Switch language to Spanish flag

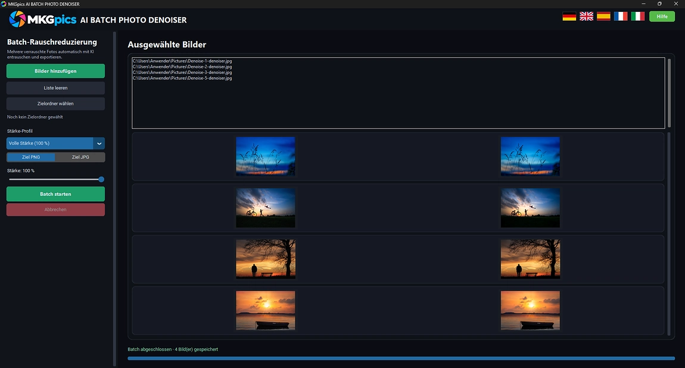click(x=603, y=17)
